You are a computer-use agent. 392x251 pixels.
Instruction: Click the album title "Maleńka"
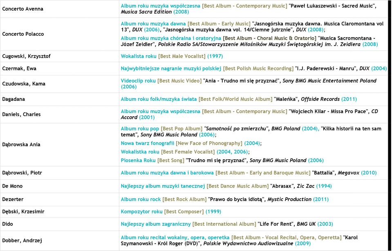coord(287,99)
